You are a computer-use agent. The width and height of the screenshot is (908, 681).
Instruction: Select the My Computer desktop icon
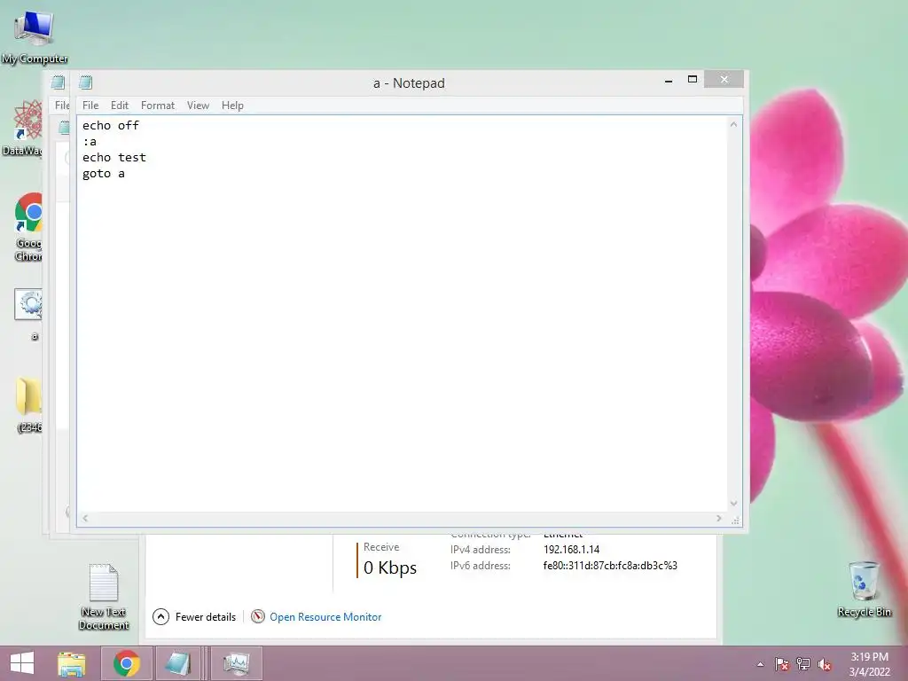(35, 37)
